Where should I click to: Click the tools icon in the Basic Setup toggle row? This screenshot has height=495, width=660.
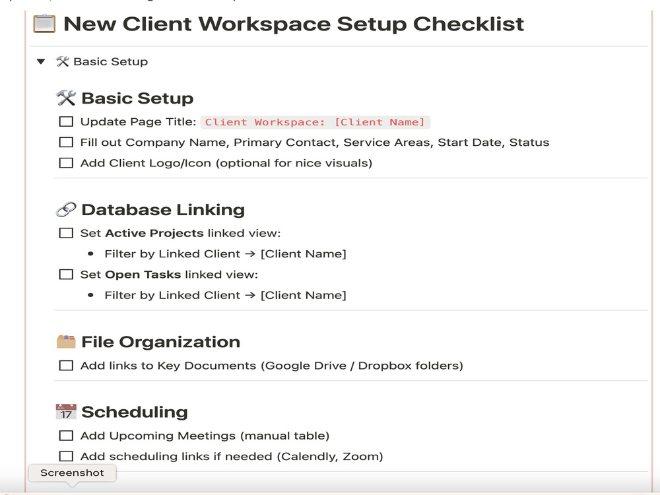62,61
